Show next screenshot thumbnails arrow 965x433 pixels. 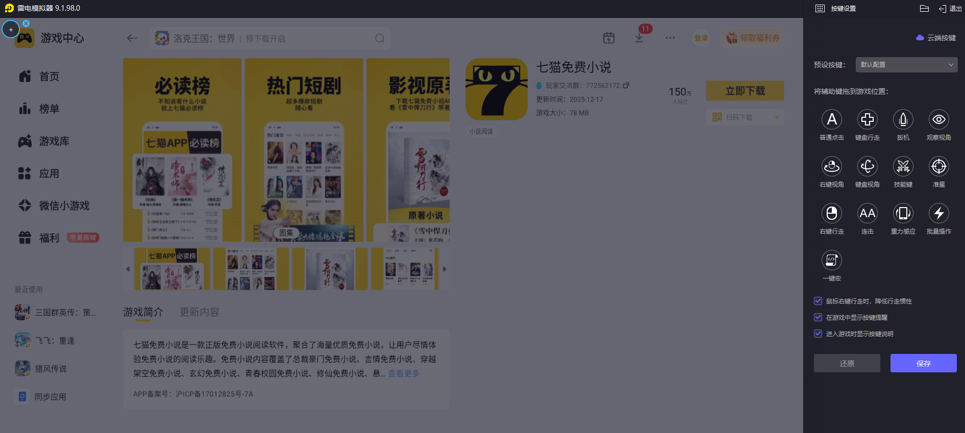(x=444, y=269)
